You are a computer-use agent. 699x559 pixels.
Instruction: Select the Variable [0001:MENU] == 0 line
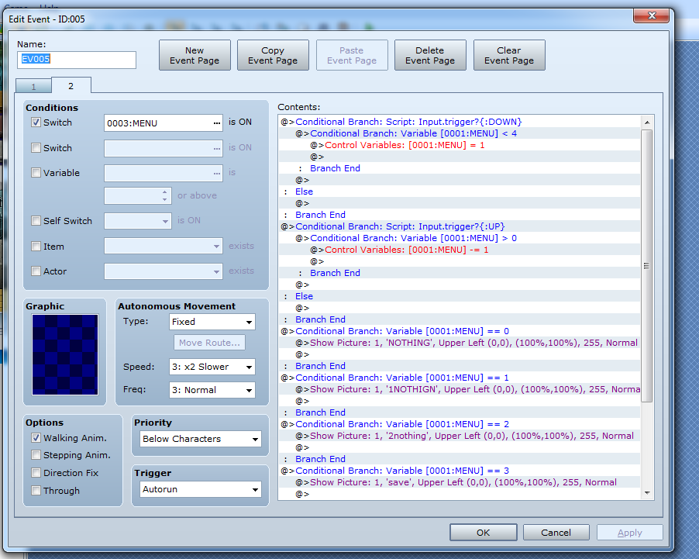460,331
